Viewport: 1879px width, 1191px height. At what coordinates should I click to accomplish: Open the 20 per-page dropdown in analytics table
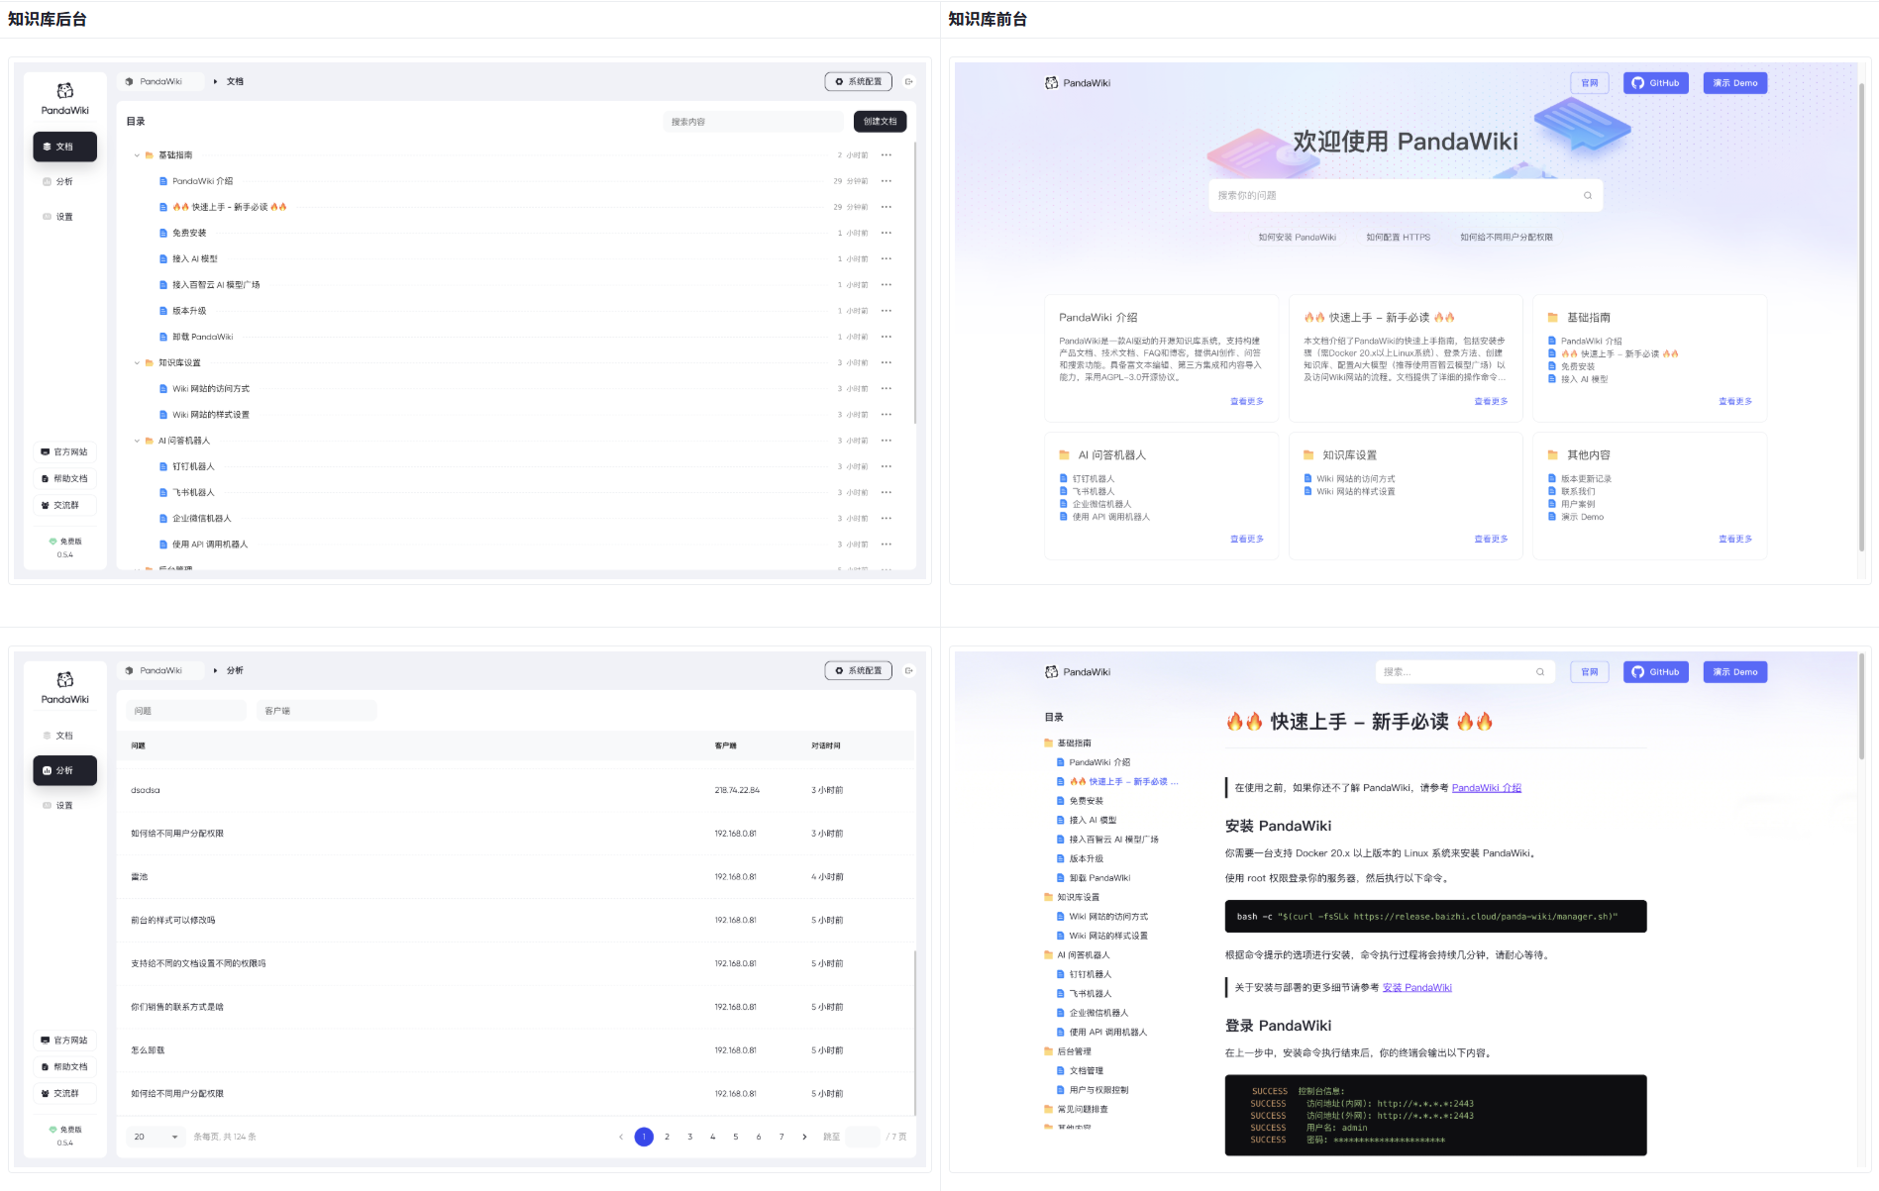click(x=156, y=1137)
